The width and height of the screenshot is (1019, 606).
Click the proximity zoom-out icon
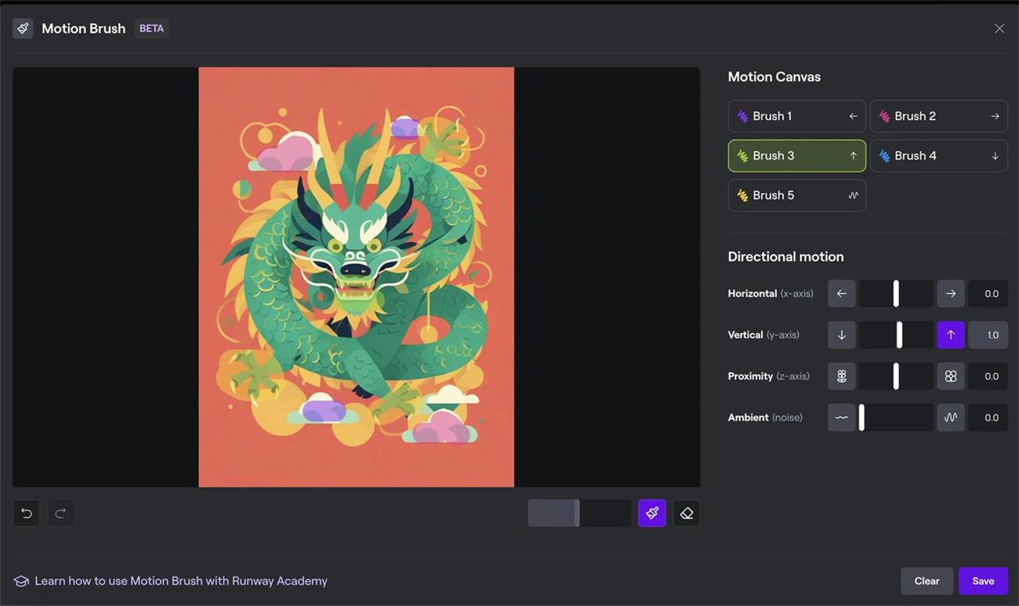click(841, 376)
